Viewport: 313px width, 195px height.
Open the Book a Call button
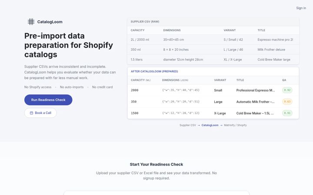click(x=40, y=113)
